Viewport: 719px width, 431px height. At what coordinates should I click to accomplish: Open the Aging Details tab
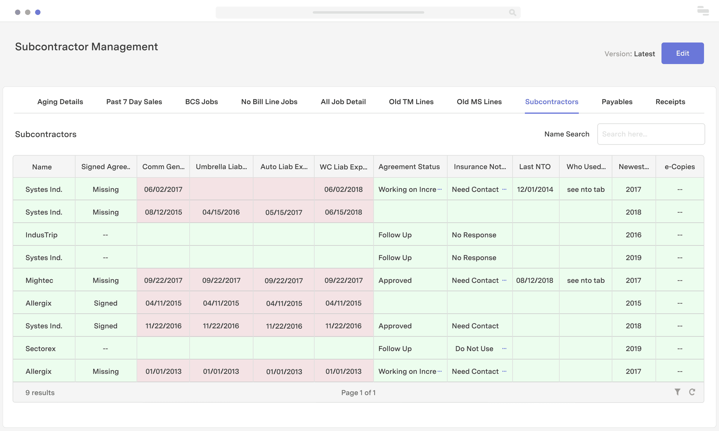tap(60, 102)
